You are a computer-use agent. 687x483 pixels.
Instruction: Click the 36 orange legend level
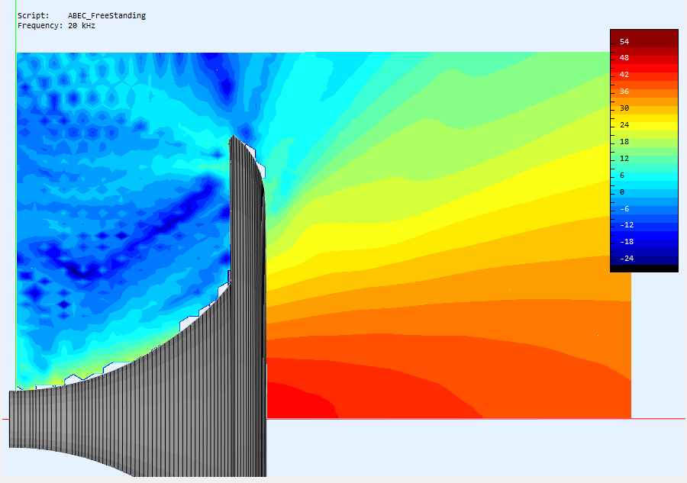[x=624, y=92]
